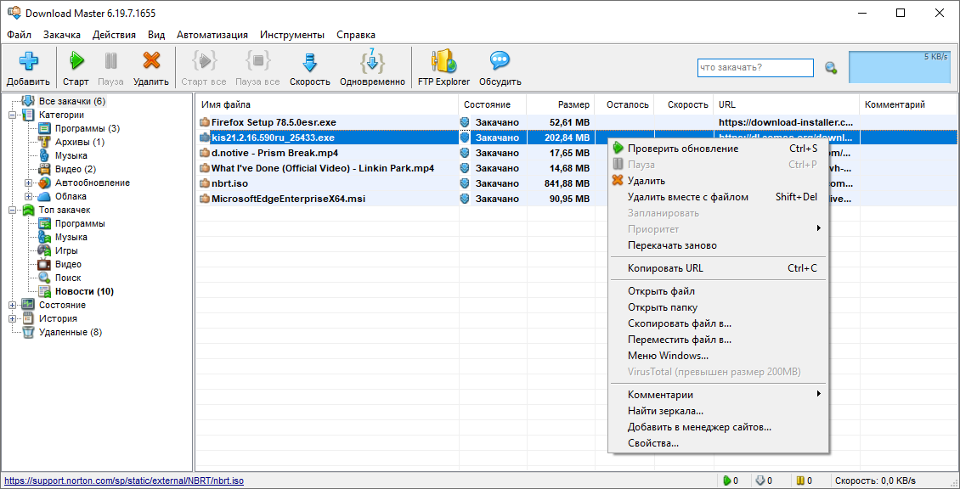Expand the Облака tree node
Screen dimensions: 960x489
point(28,196)
